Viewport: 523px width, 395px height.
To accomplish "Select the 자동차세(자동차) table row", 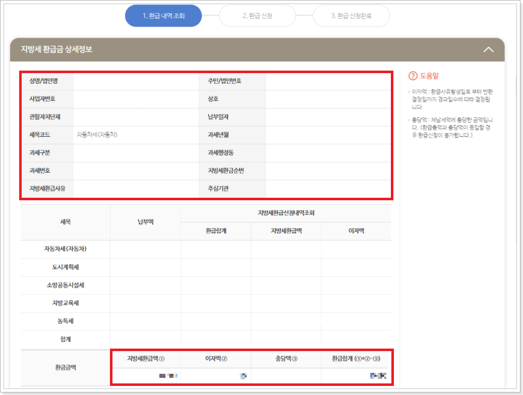I will (65, 249).
